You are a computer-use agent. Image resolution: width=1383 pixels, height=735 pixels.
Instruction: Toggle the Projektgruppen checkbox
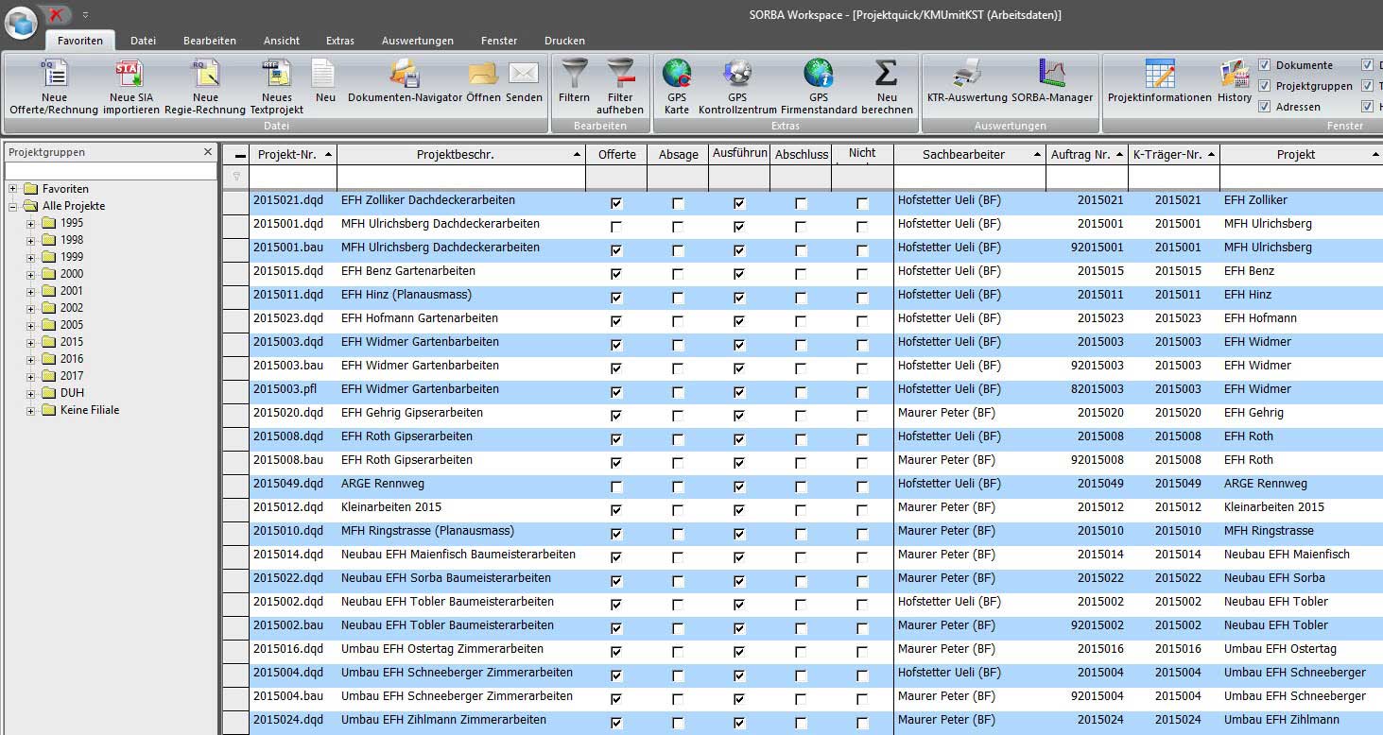click(1265, 86)
